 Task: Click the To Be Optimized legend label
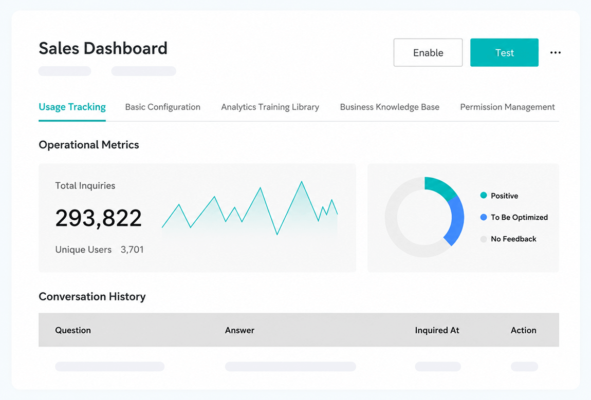(519, 217)
